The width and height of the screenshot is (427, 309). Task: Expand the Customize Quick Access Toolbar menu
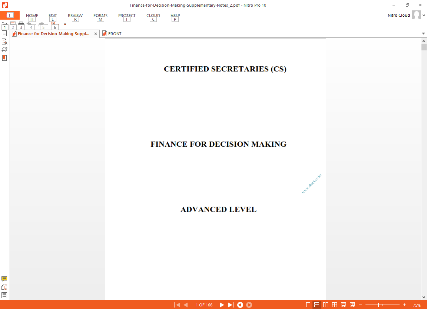(x=65, y=24)
